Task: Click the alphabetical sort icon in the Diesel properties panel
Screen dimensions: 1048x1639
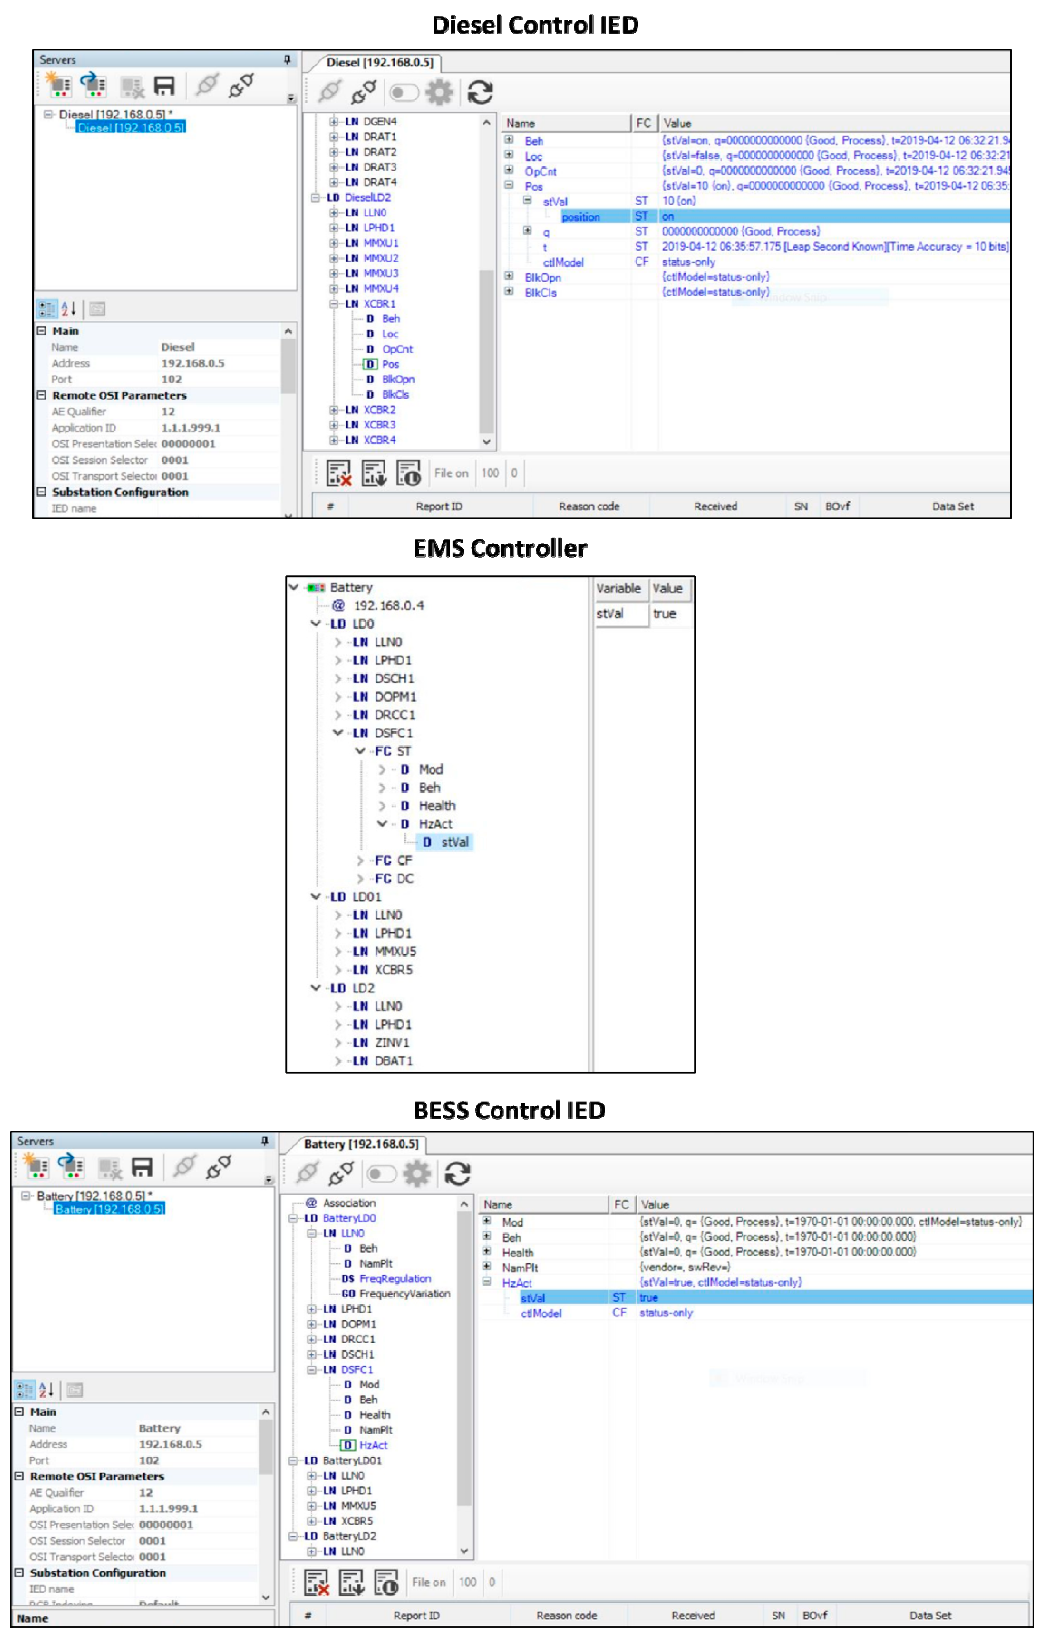Action: tap(69, 309)
